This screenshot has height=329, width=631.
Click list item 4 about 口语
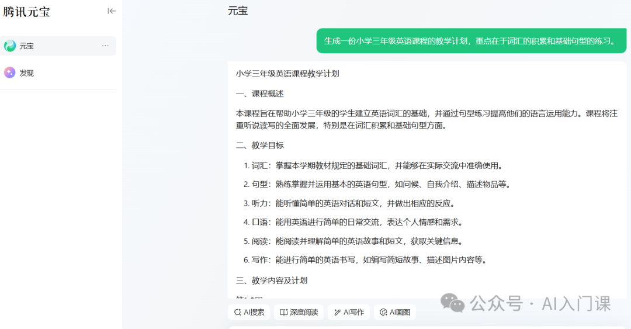tap(353, 222)
